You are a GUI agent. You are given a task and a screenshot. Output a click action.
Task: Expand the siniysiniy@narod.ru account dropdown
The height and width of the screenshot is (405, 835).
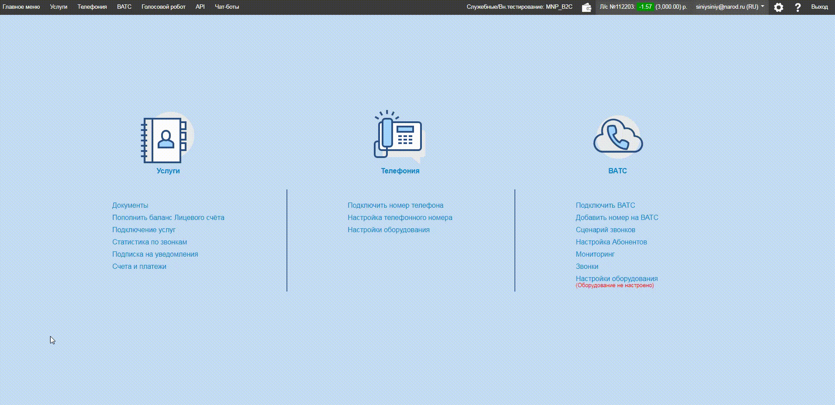coord(729,7)
